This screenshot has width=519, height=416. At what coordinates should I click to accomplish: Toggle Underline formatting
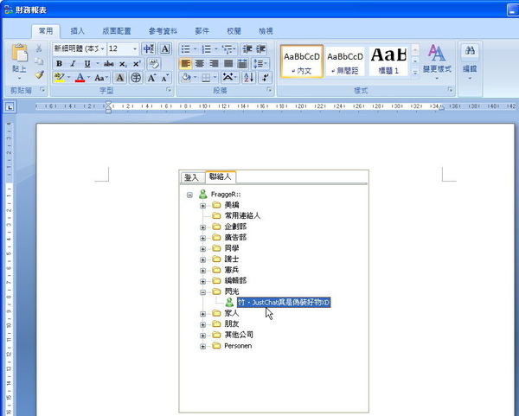tap(87, 63)
